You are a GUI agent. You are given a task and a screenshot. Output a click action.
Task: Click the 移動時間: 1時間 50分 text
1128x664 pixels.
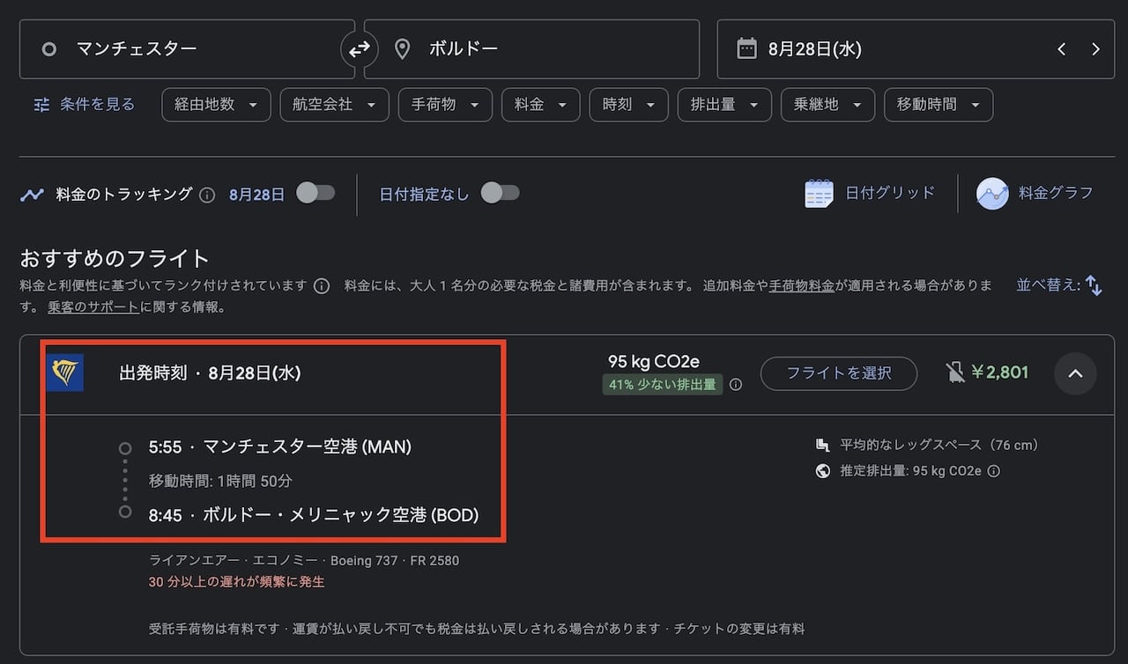coord(220,482)
